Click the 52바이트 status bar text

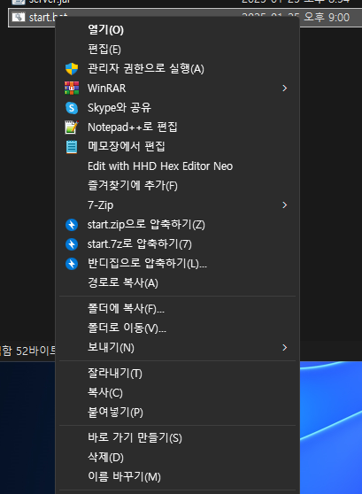(35, 351)
